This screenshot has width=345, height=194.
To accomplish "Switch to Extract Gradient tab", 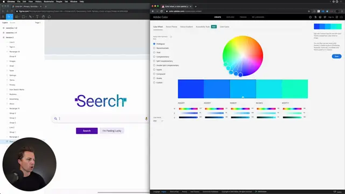I will 187,27.
